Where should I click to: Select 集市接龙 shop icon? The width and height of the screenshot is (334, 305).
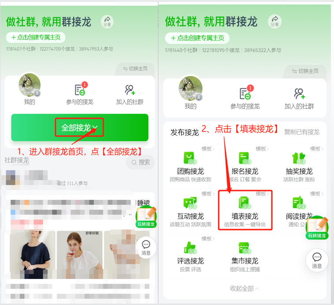245,248
